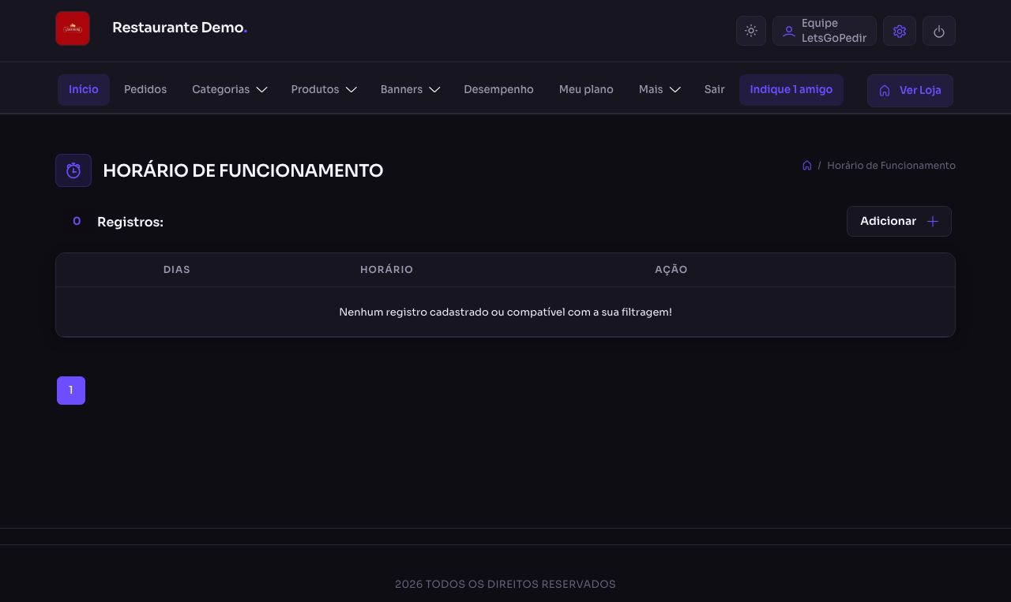Open the store with Ver Loja
Viewport: 1011px width, 602px height.
(910, 91)
